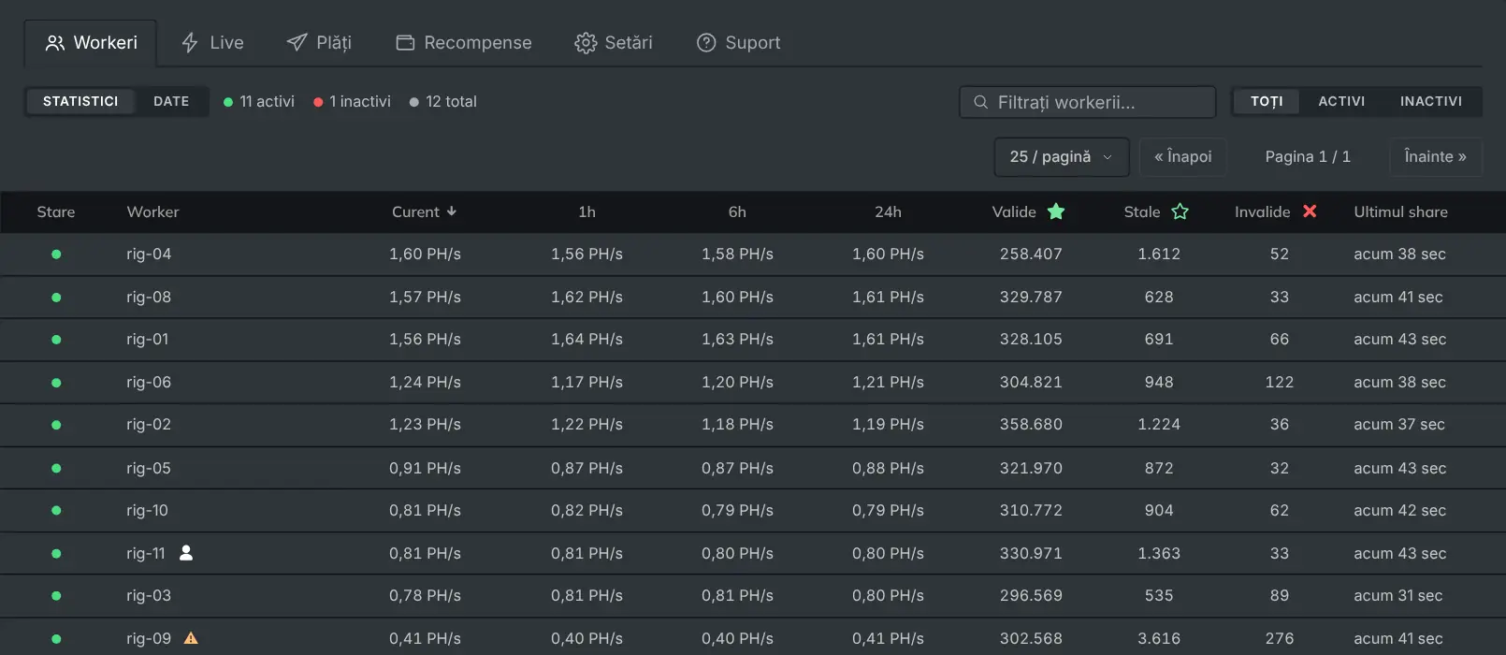Click the 12 total status counter
1506x655 pixels.
point(443,101)
